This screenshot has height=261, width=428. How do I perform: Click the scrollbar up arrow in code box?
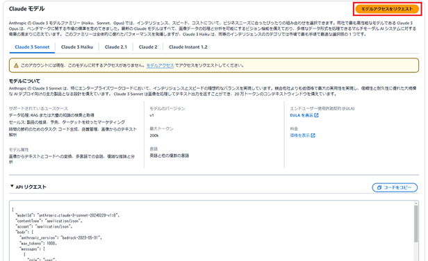(x=415, y=203)
